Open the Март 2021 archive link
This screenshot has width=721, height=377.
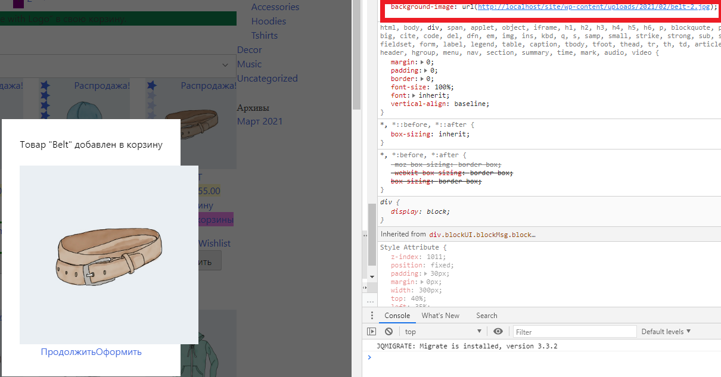pyautogui.click(x=260, y=121)
